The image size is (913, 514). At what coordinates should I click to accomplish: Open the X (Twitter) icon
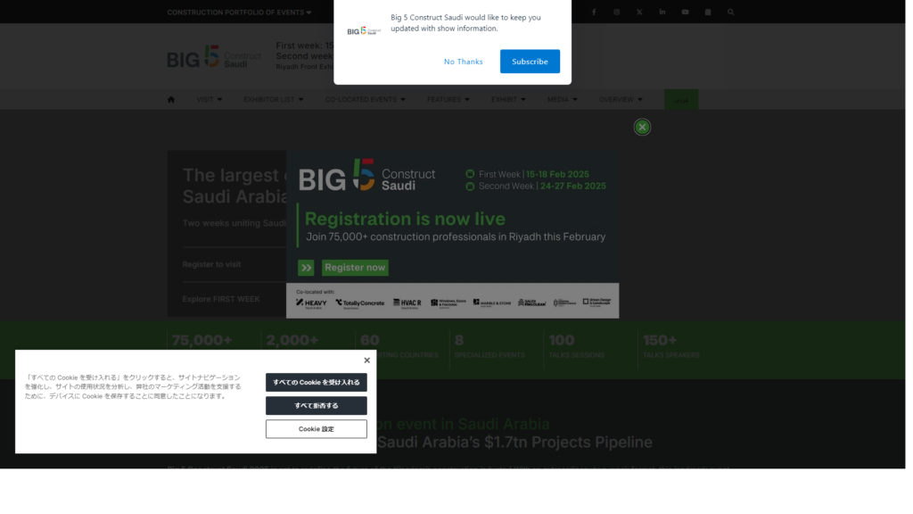pos(639,12)
